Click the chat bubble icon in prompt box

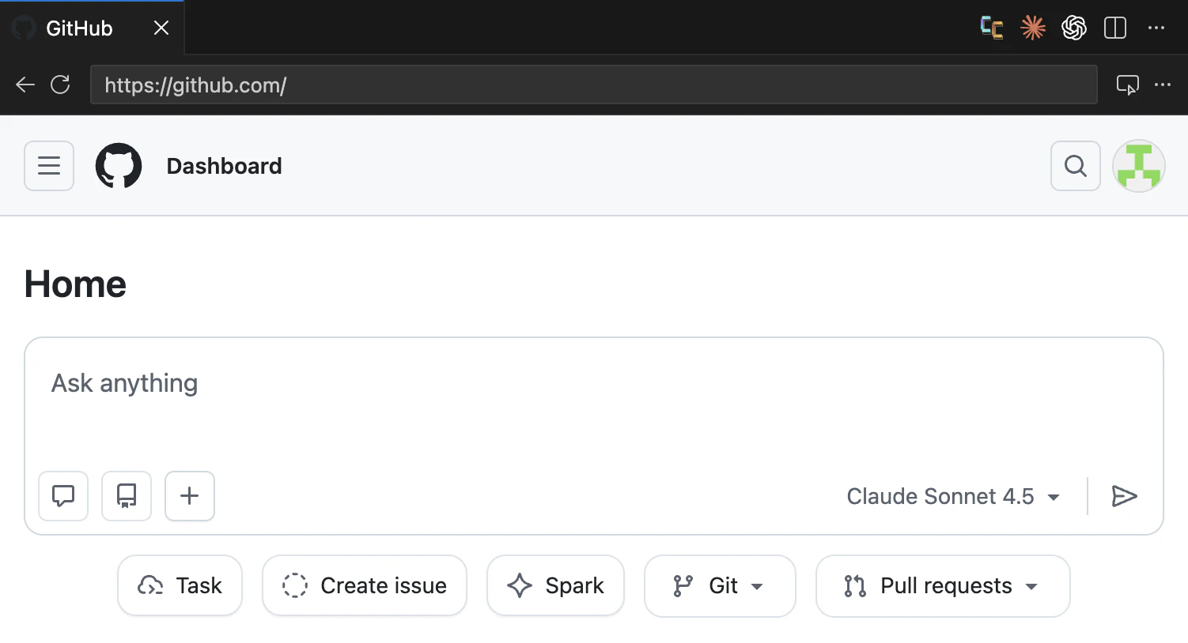tap(63, 496)
